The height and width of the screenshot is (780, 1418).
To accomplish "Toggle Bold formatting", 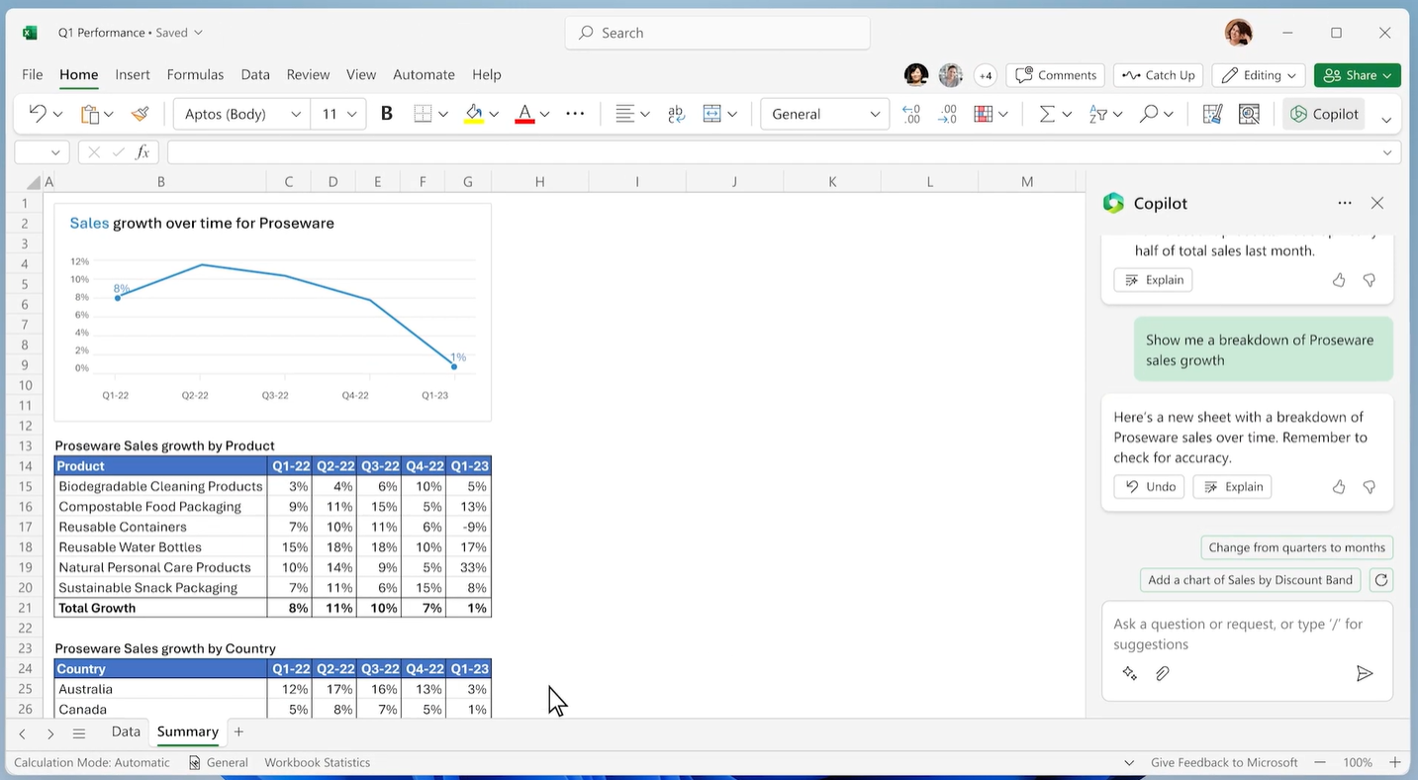I will pos(387,114).
